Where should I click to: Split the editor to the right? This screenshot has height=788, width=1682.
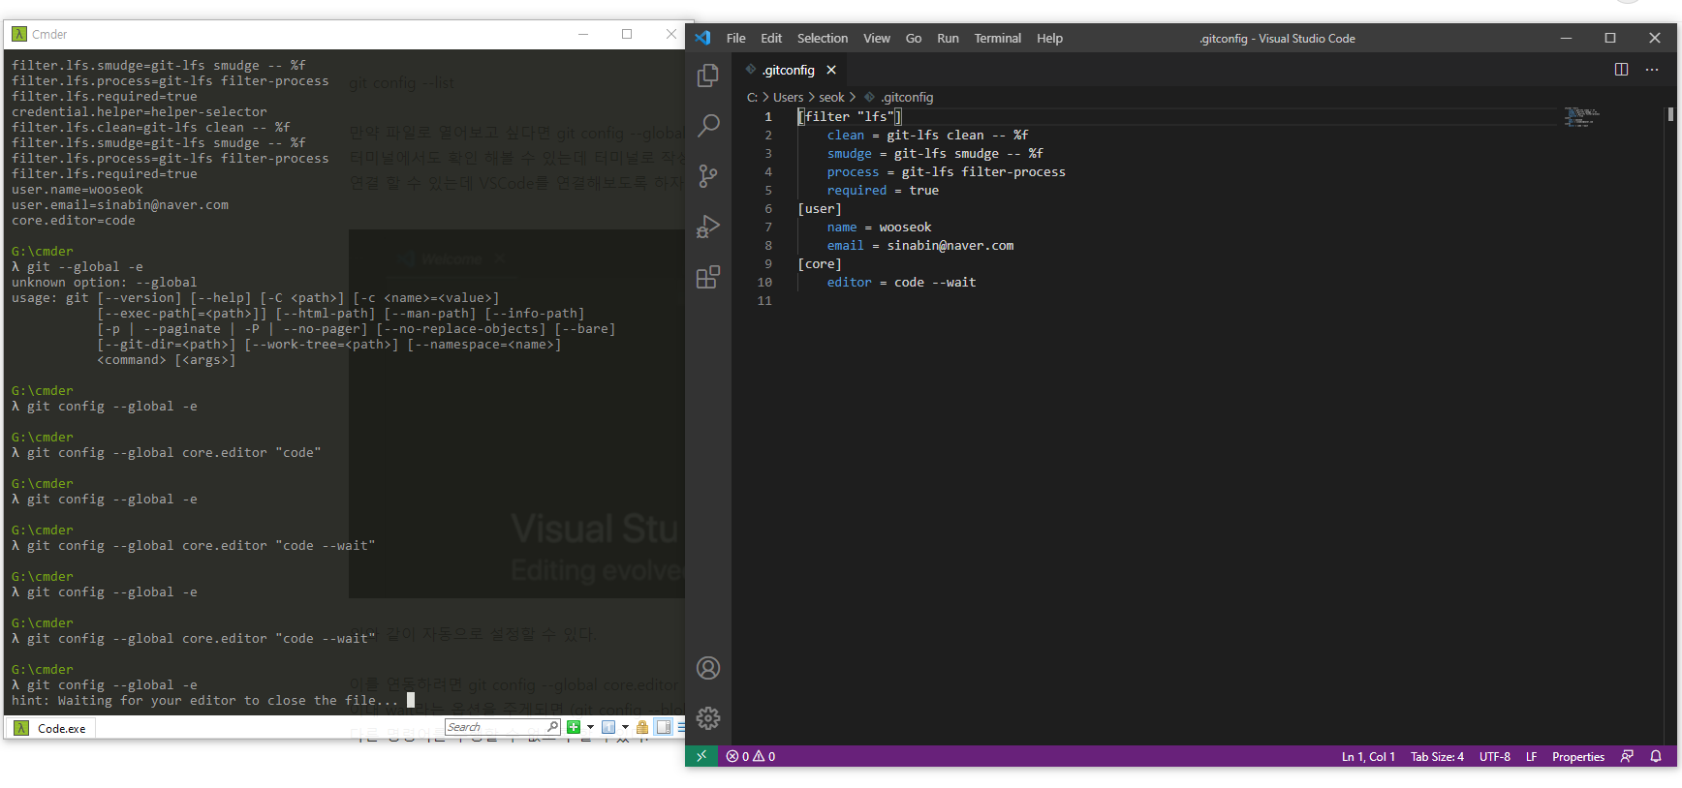pyautogui.click(x=1621, y=70)
